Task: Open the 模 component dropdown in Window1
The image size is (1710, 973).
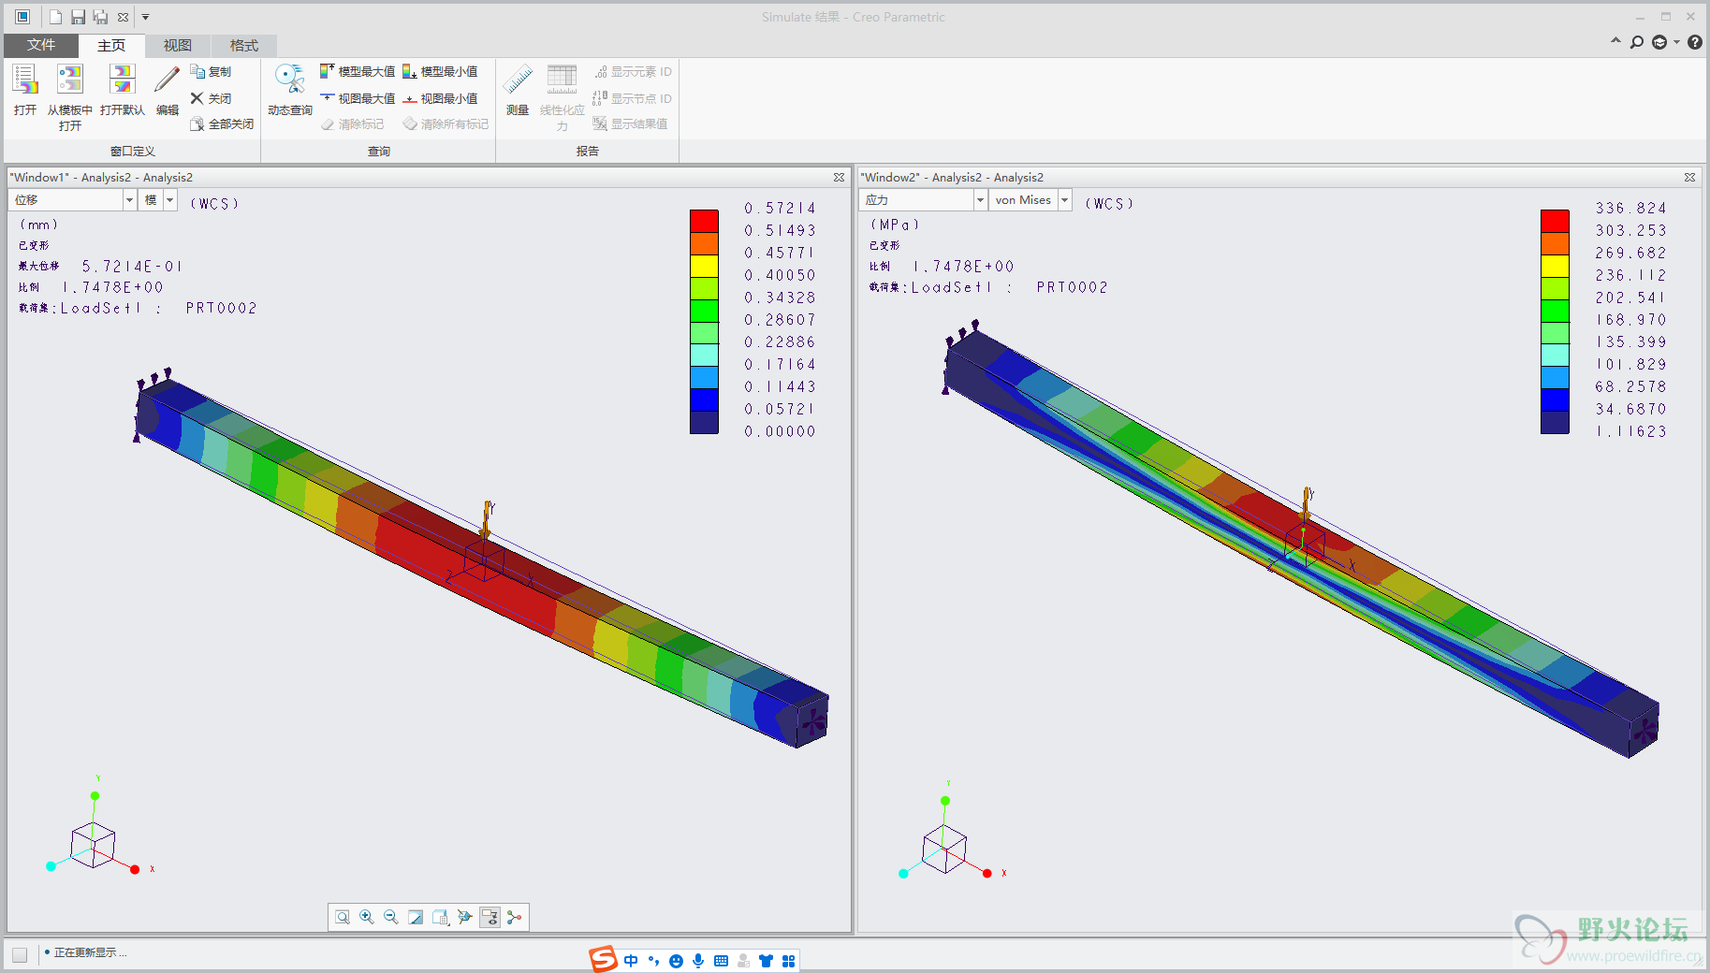Action: pyautogui.click(x=158, y=200)
